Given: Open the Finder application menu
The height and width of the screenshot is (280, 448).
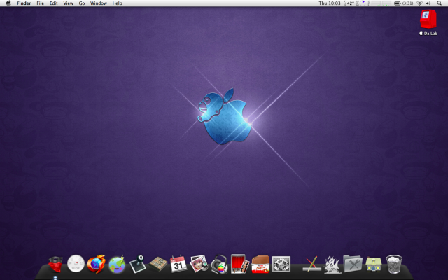Looking at the screenshot, I should (x=24, y=3).
